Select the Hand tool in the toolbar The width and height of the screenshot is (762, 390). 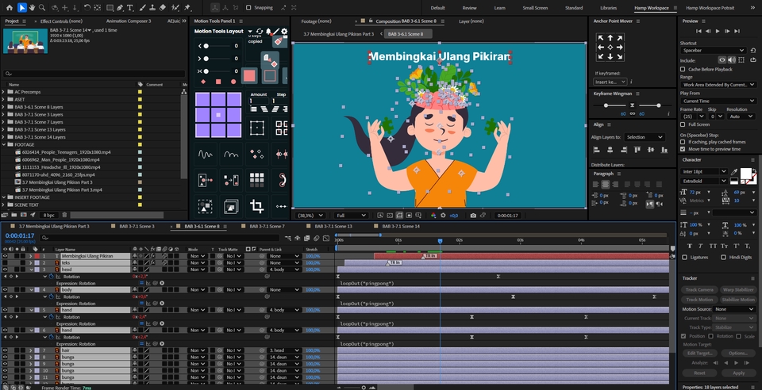[x=32, y=7]
